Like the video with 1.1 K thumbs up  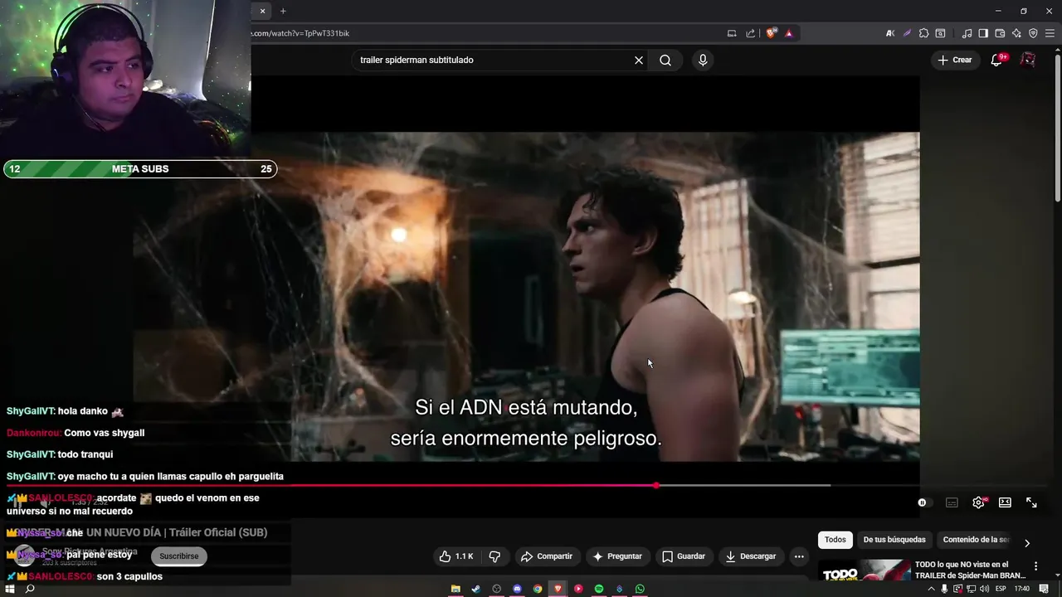(x=456, y=556)
